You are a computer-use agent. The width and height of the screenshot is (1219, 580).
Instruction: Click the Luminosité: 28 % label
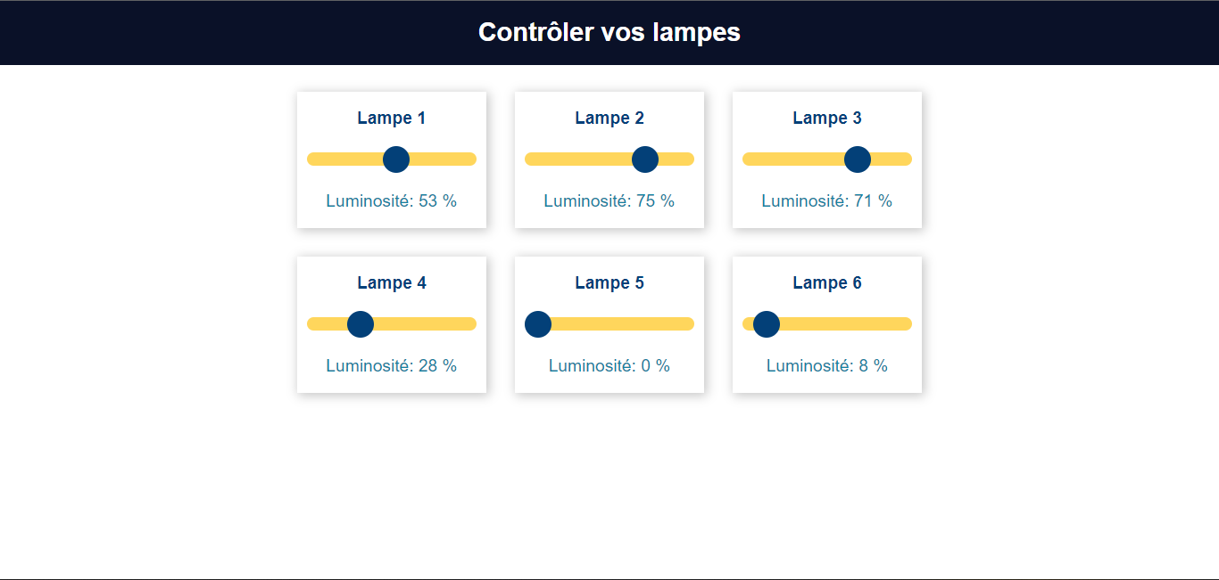(392, 365)
